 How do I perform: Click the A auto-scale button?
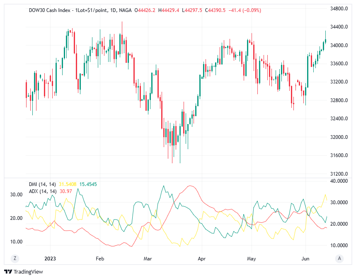[x=339, y=258]
